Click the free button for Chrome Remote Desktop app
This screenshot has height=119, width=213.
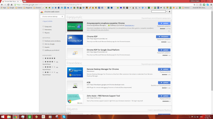point(164,23)
